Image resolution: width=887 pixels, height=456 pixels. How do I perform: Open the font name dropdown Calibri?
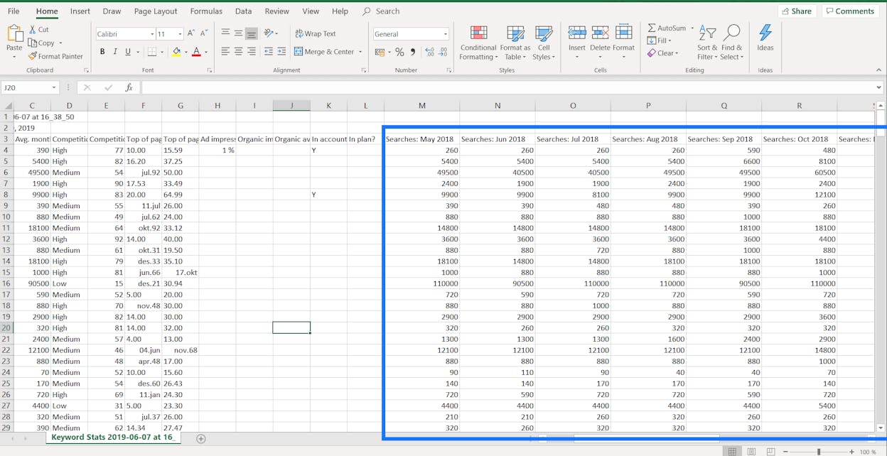[x=152, y=34]
